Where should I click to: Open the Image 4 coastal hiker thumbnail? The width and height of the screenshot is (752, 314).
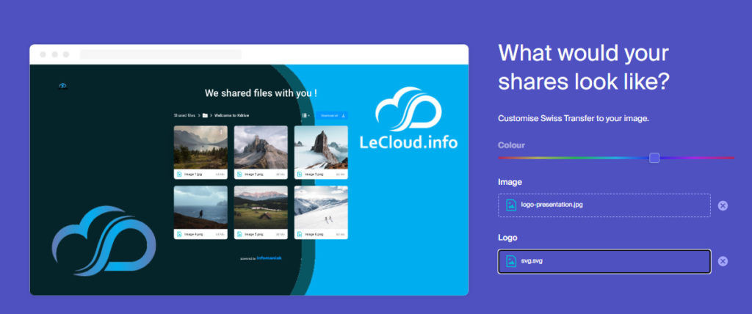200,207
